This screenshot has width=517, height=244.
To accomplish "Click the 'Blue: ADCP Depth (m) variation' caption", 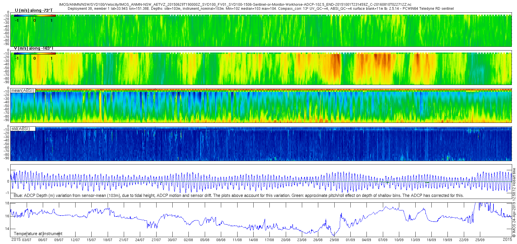I will (238, 195).
